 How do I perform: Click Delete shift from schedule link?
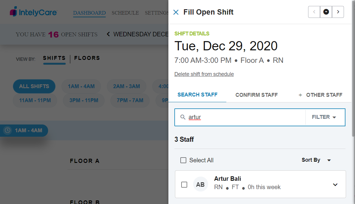click(204, 74)
